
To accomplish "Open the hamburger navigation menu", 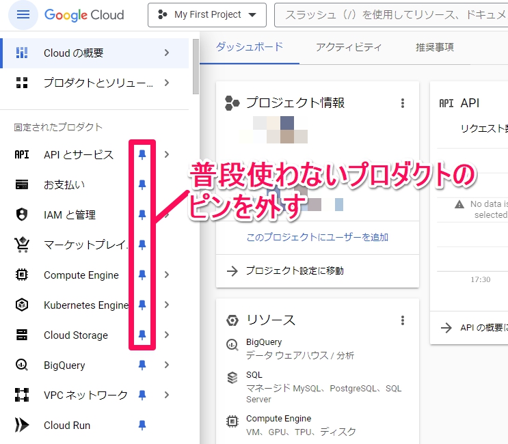I will 23,14.
